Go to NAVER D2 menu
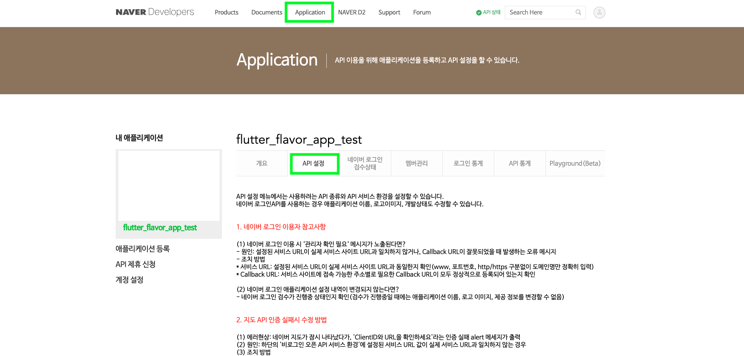This screenshot has height=356, width=744. coord(351,13)
